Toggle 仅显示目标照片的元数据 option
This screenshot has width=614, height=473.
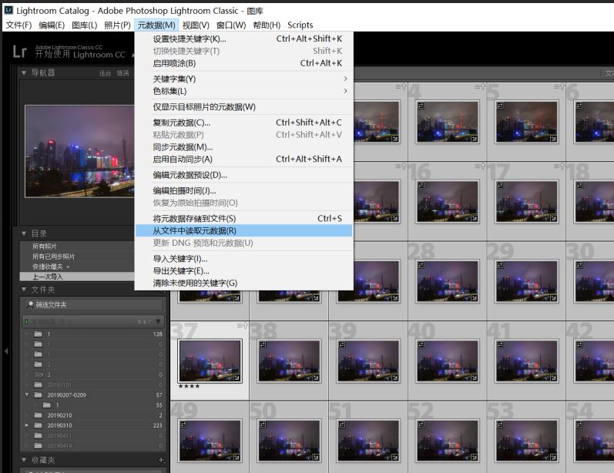pos(203,106)
